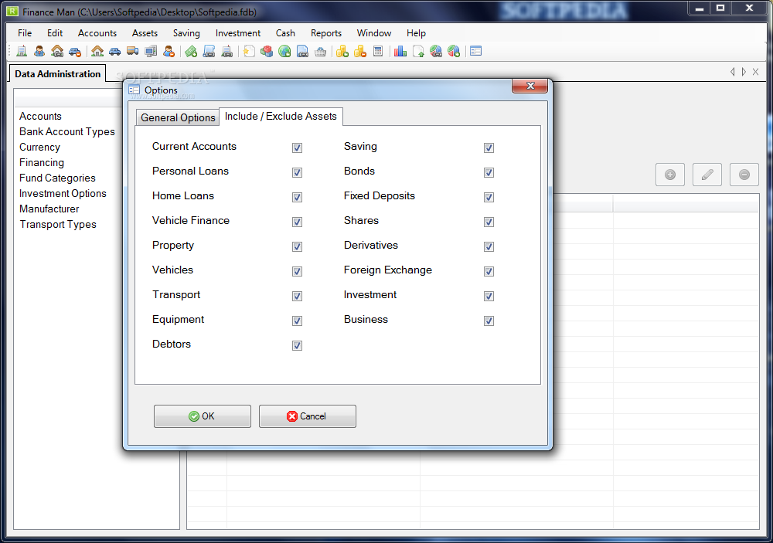Viewport: 773px width, 543px height.
Task: Disable the Derivatives checkbox
Action: 489,246
